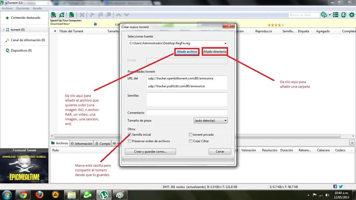Click the torrent creation progress bar
The height and width of the screenshot is (200, 356).
pyautogui.click(x=178, y=159)
